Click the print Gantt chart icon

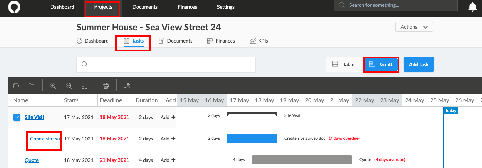tap(106, 86)
